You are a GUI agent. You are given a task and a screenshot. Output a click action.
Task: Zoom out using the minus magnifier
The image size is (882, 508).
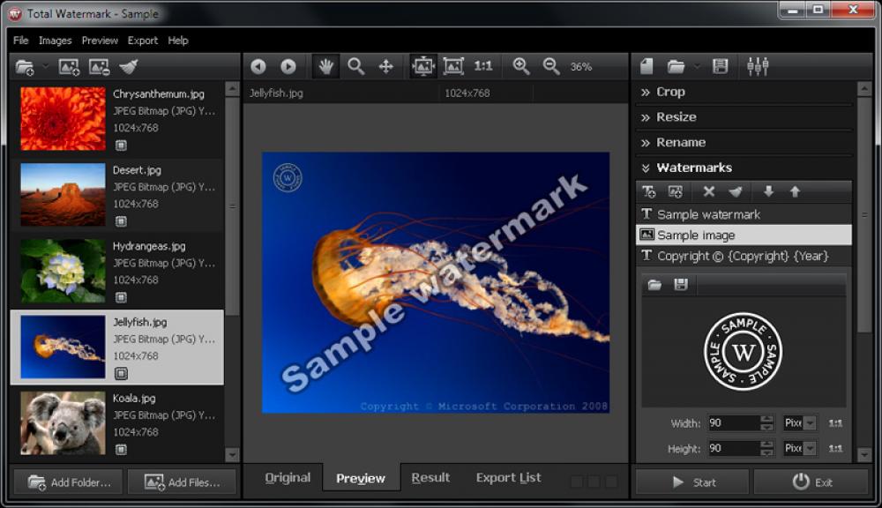[x=549, y=65]
